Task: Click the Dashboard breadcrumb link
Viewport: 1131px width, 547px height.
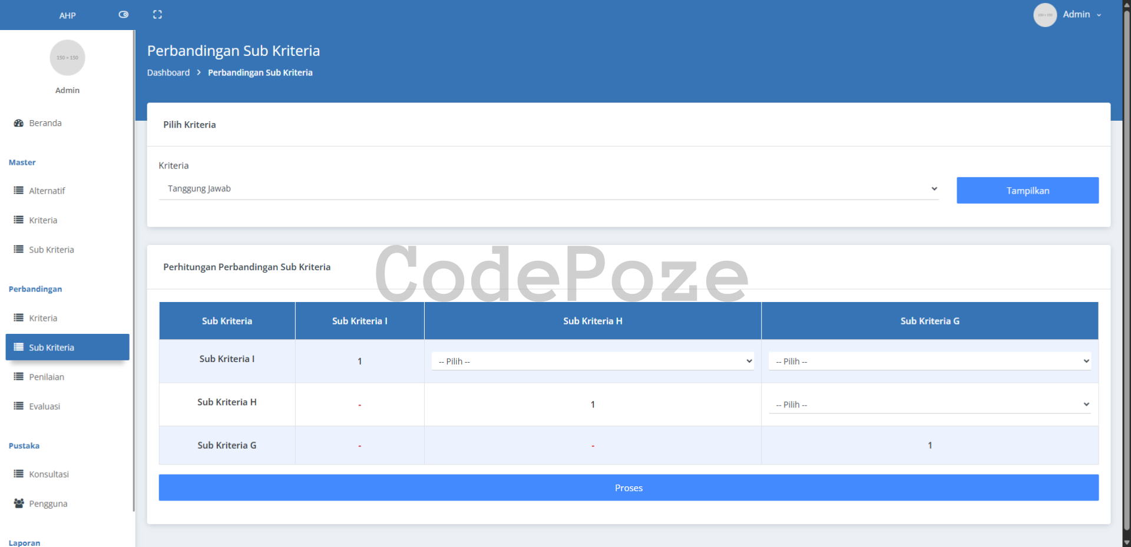Action: 168,72
